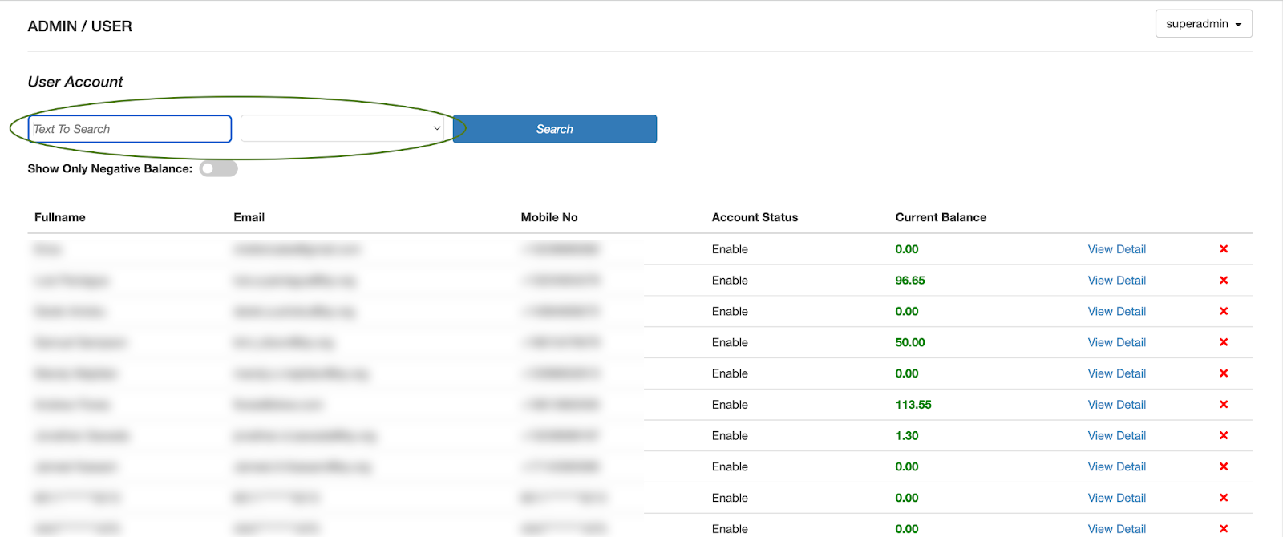Open View Detail between 96.65 and 50.00 rows

click(1117, 311)
